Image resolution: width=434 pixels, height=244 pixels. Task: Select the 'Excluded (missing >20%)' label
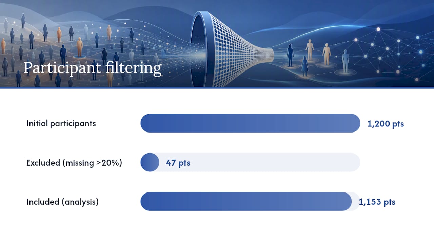[74, 163]
